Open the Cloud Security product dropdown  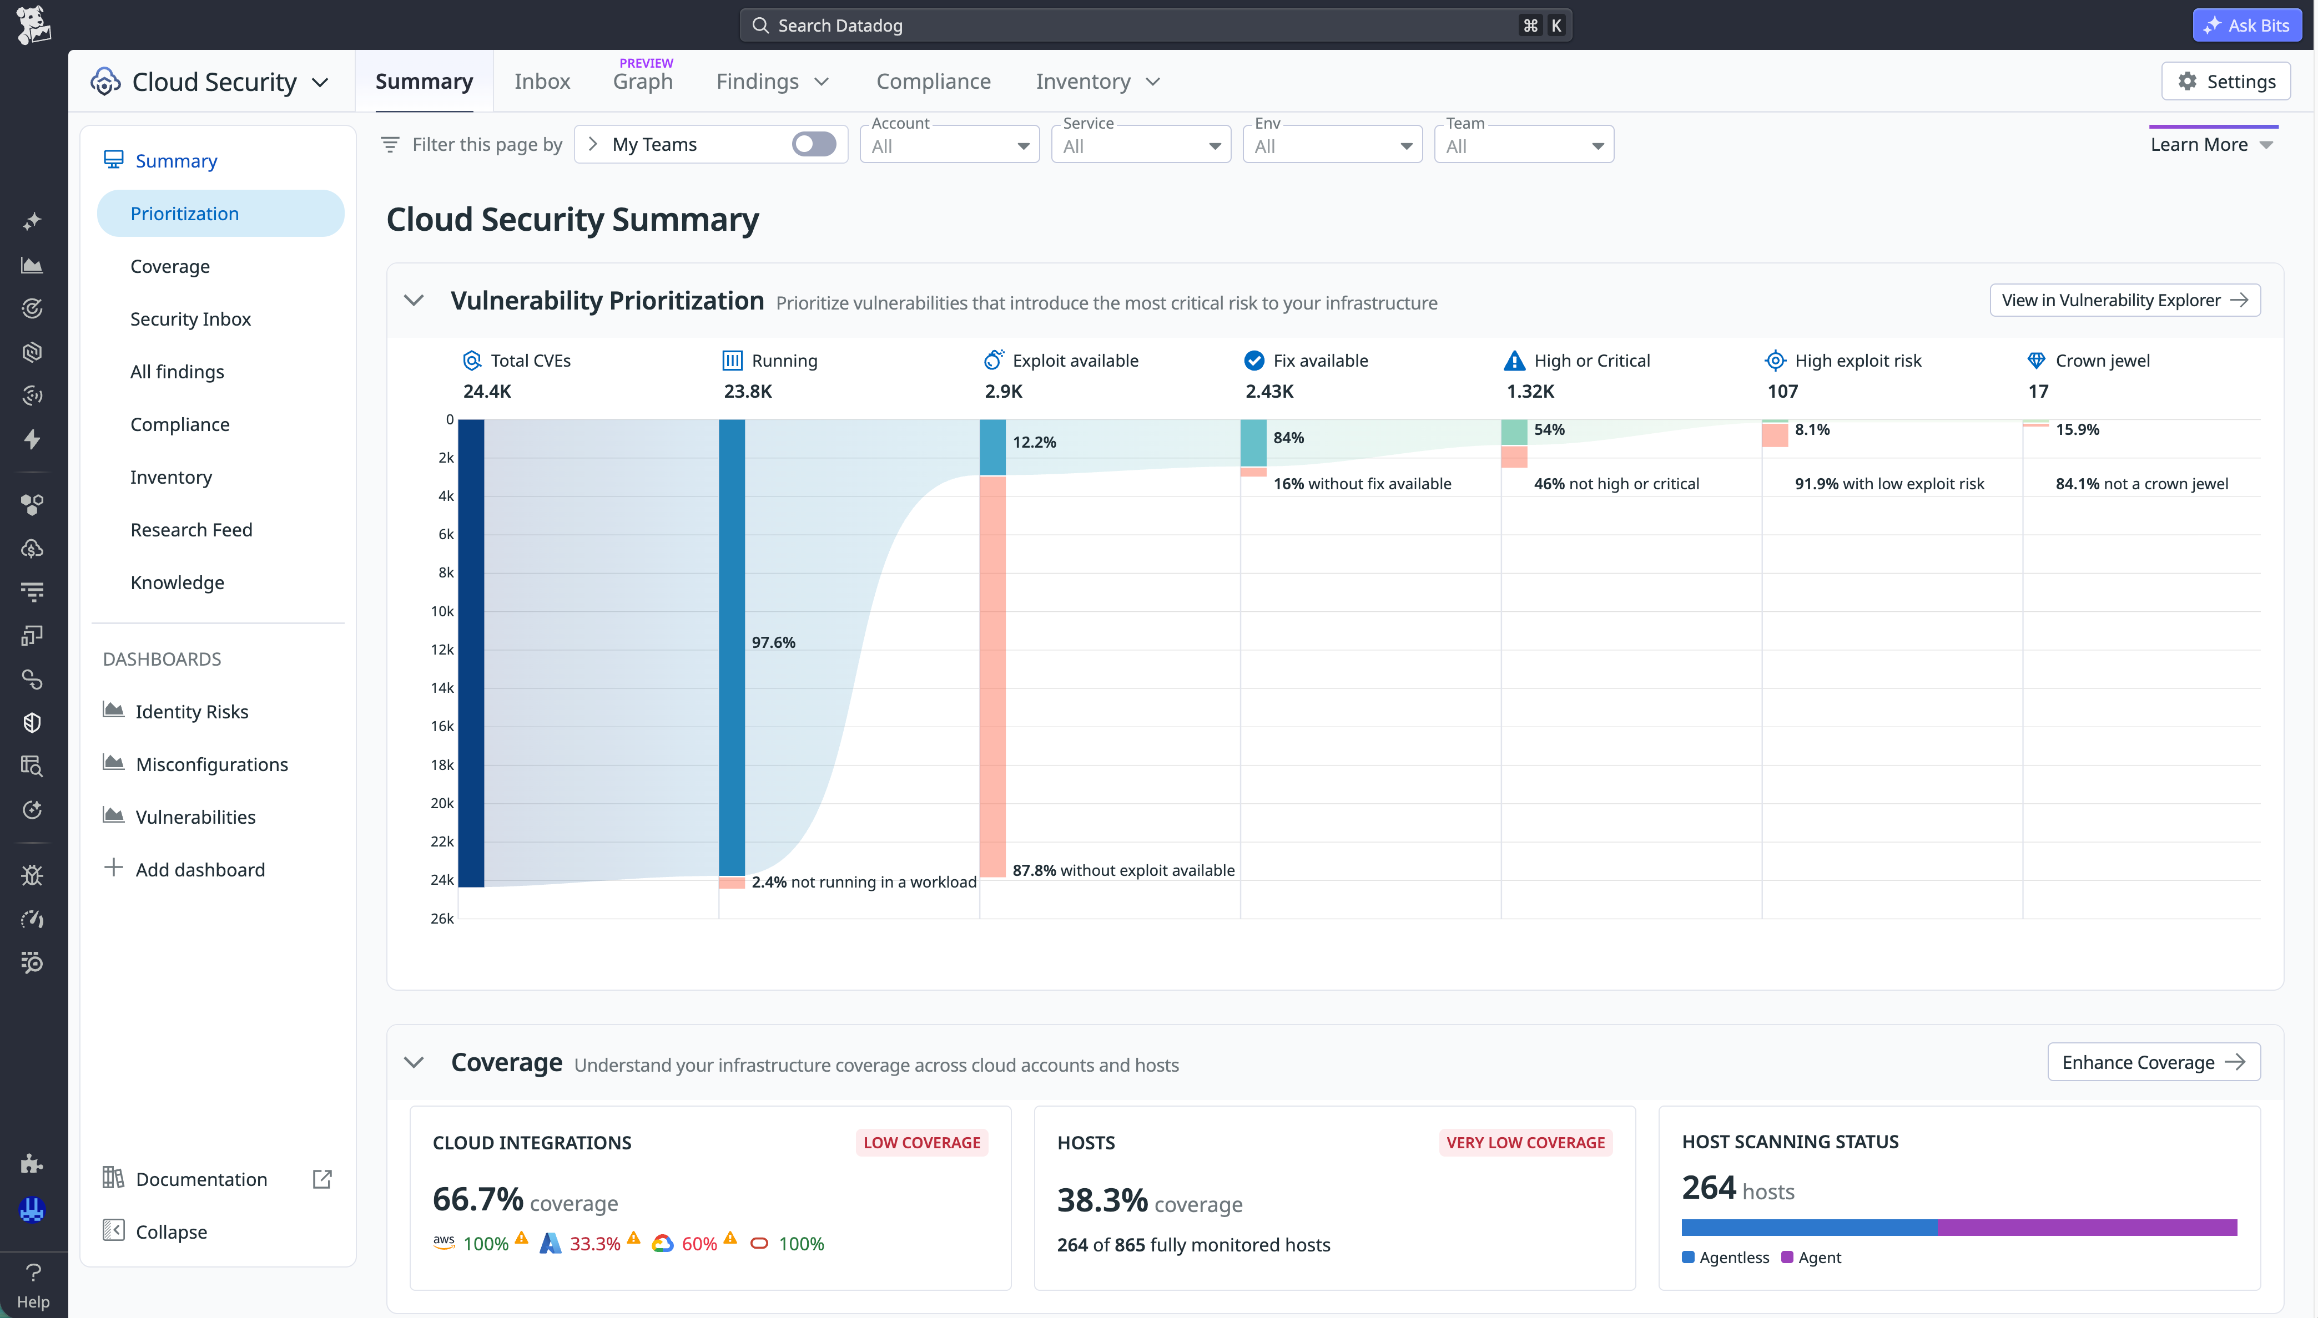(x=209, y=82)
